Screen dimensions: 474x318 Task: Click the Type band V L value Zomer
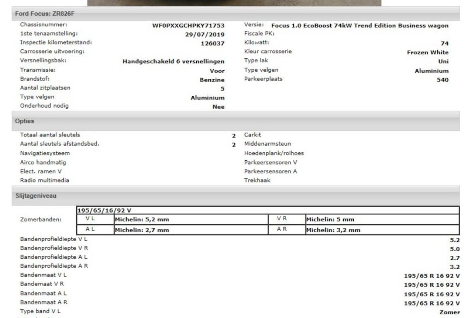pos(449,312)
